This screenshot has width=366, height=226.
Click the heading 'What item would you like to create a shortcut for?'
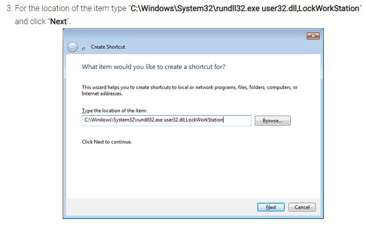(154, 67)
